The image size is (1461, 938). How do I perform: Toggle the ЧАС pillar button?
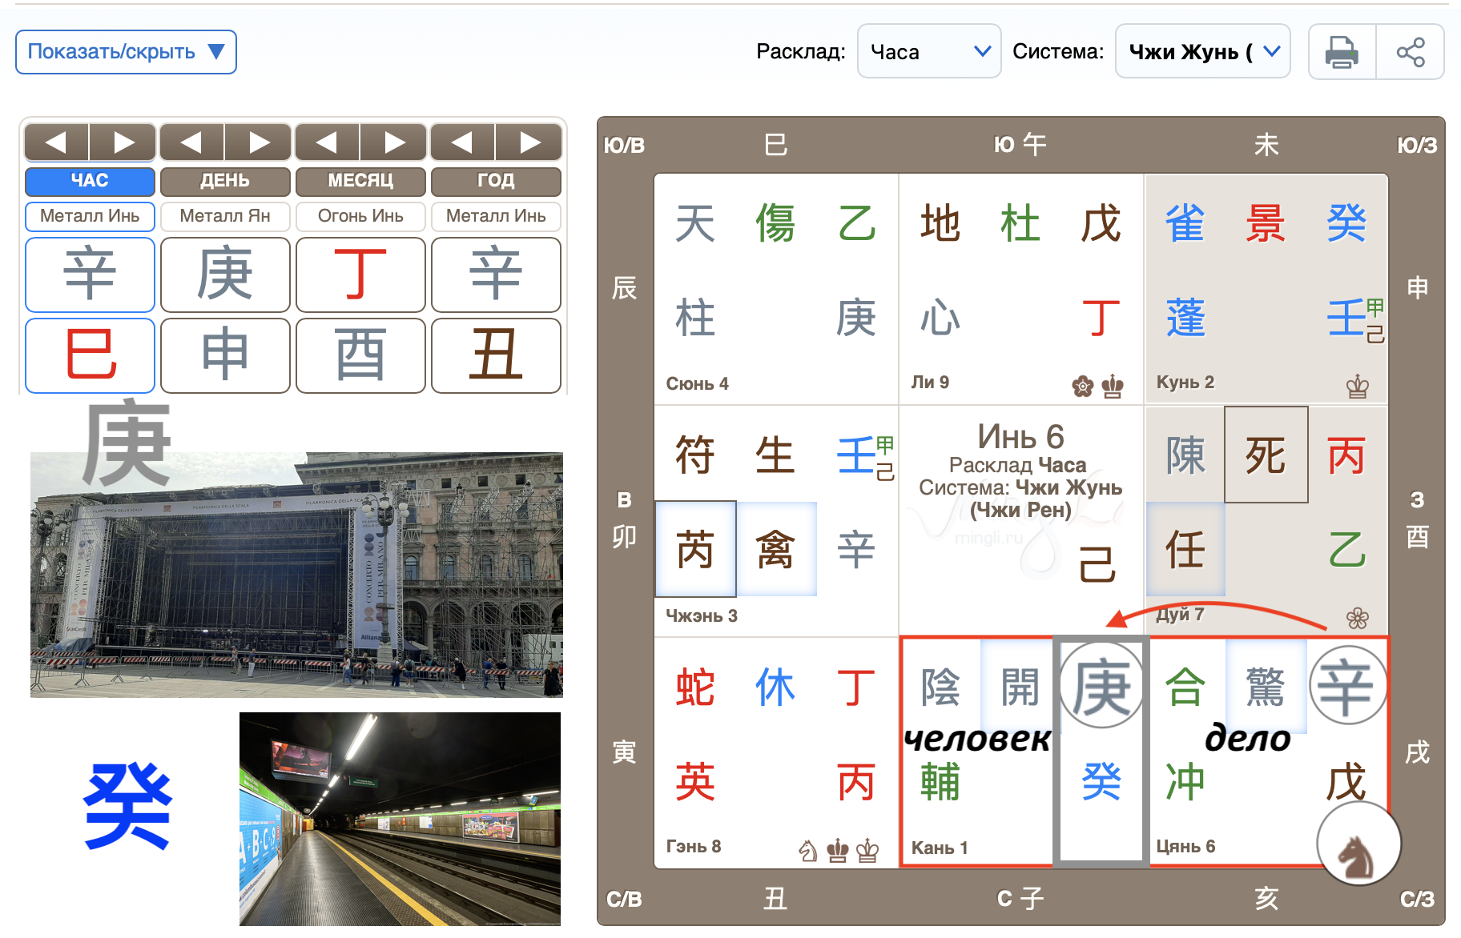[90, 181]
